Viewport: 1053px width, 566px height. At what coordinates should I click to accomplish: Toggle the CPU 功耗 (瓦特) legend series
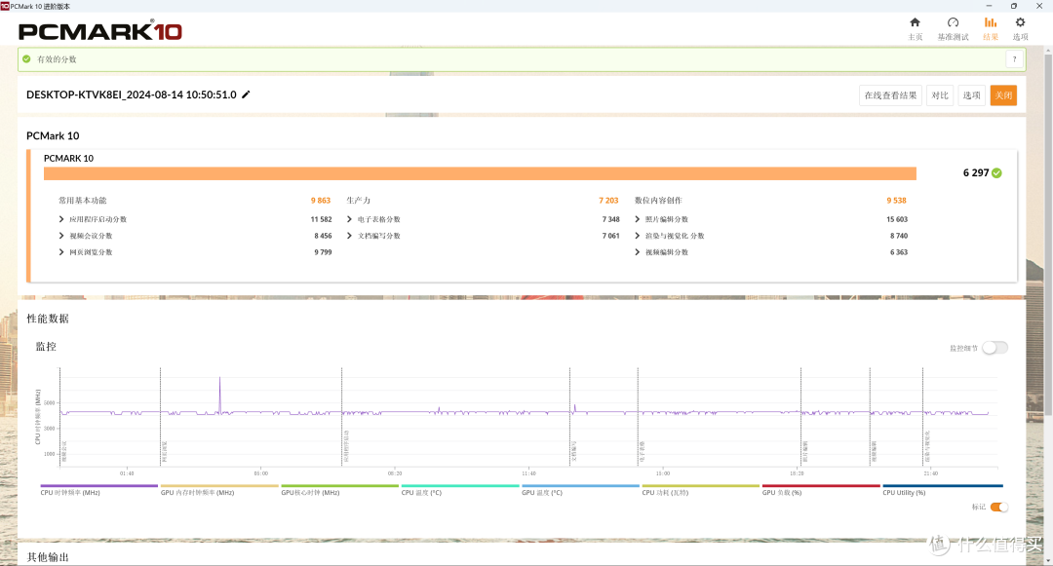[700, 490]
